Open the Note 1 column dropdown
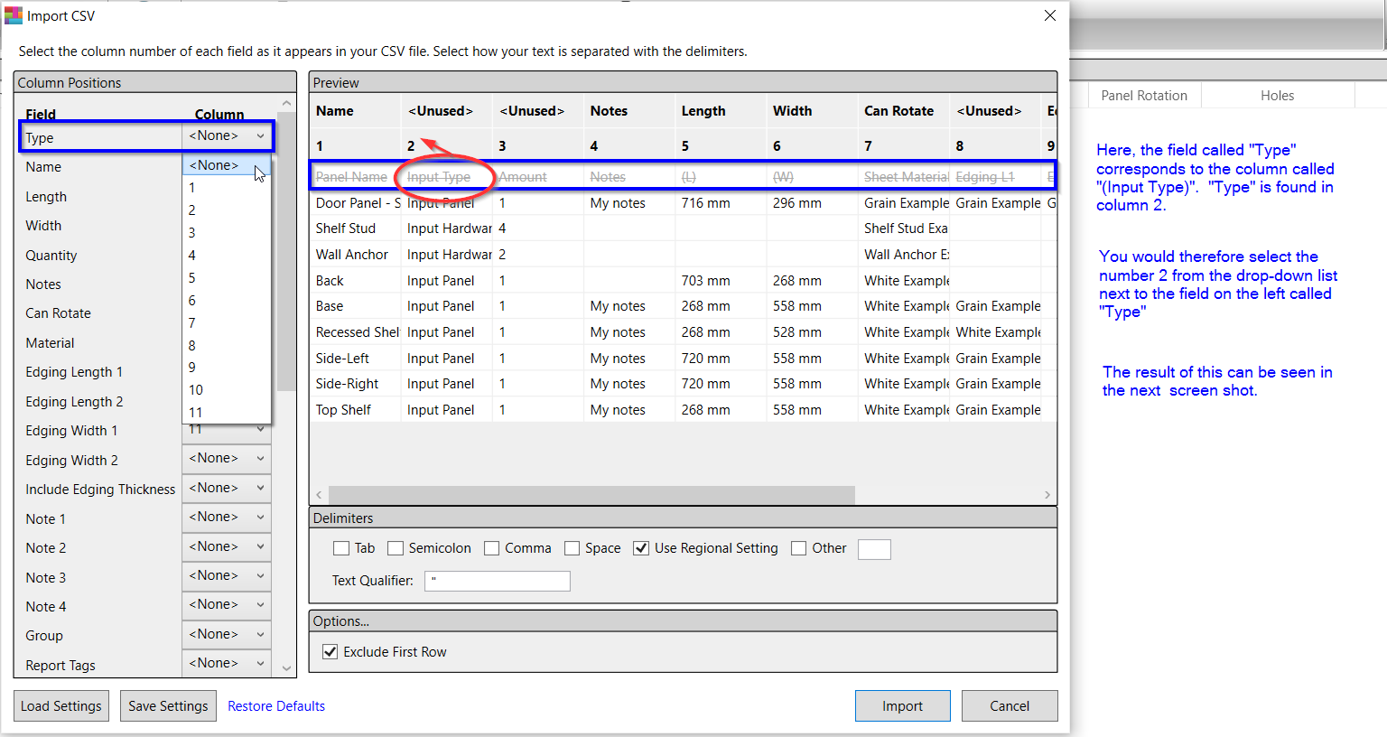 click(x=227, y=518)
